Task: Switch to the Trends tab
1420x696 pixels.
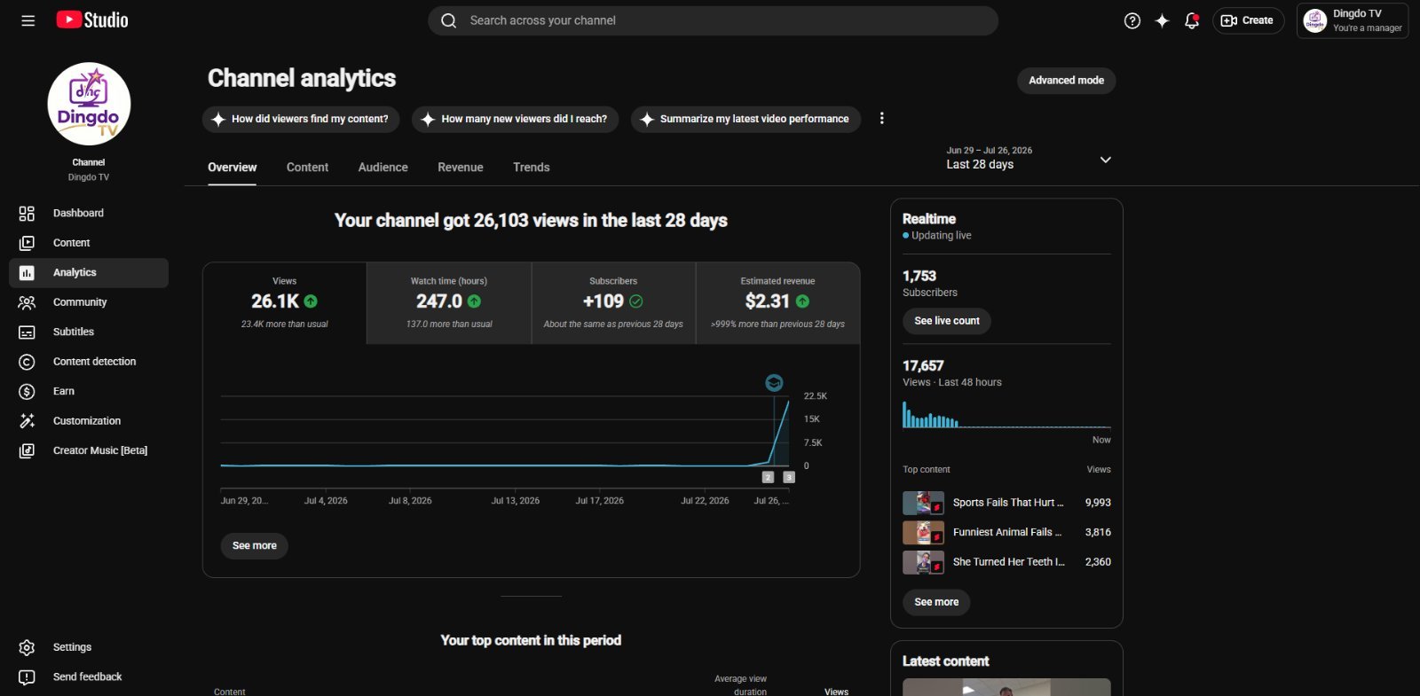Action: click(532, 168)
